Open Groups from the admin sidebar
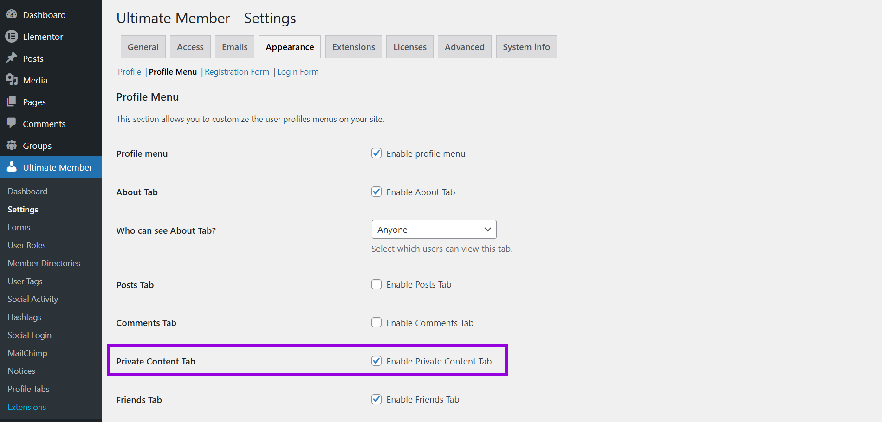Screen dimensions: 882x422 click(51, 145)
